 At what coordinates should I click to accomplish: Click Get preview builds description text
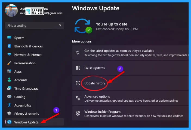(x=134, y=116)
